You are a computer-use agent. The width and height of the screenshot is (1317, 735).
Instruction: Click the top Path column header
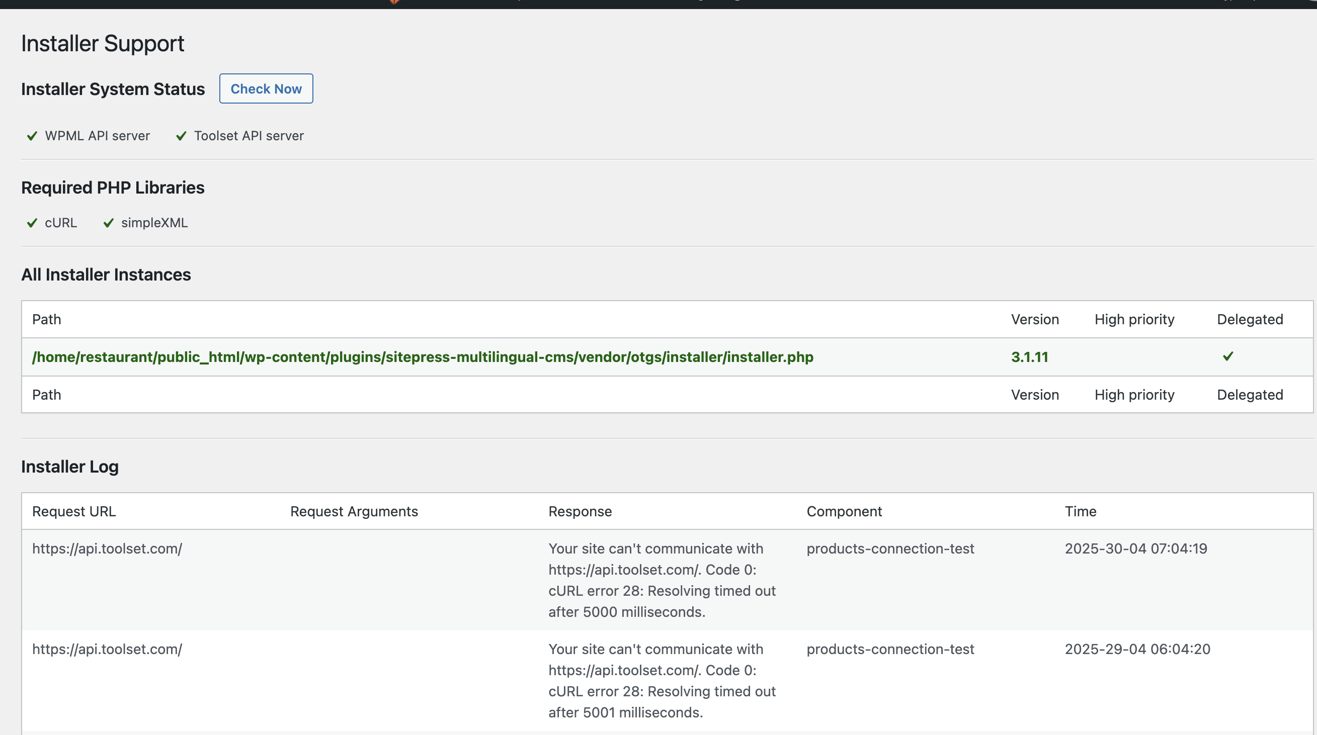click(x=46, y=319)
